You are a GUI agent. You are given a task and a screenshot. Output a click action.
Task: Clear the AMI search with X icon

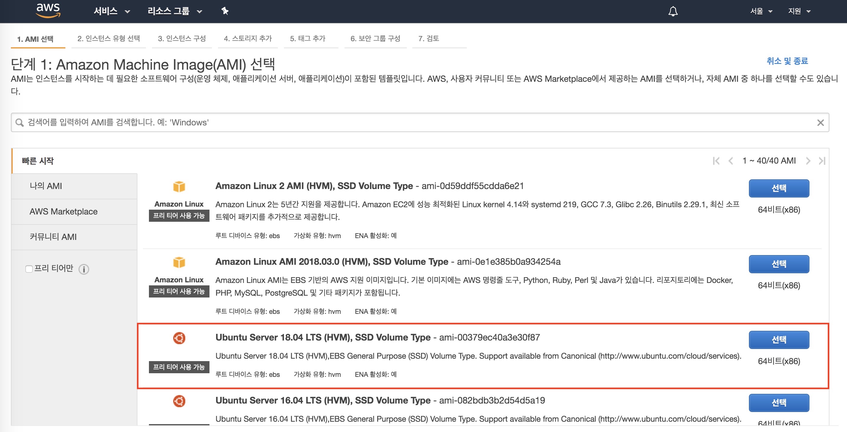click(x=820, y=122)
